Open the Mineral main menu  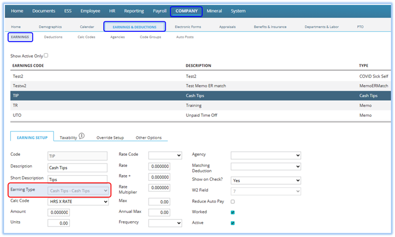[214, 11]
